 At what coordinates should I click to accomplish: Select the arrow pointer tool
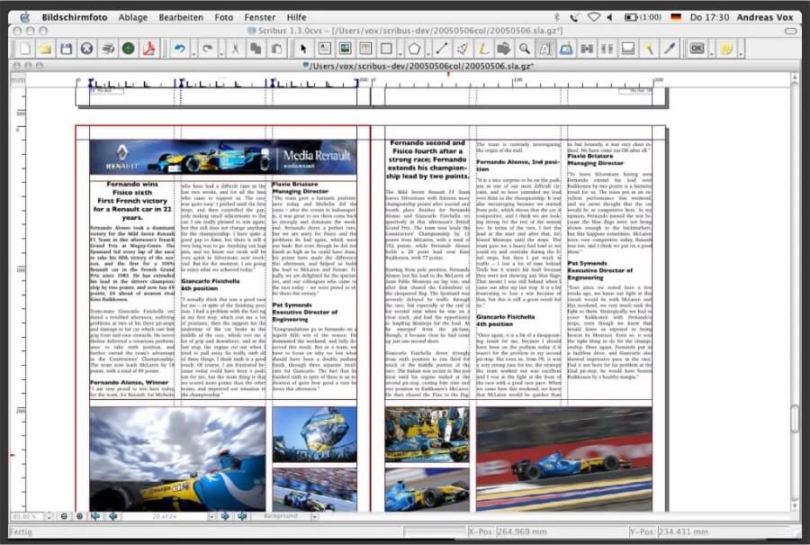pyautogui.click(x=304, y=50)
